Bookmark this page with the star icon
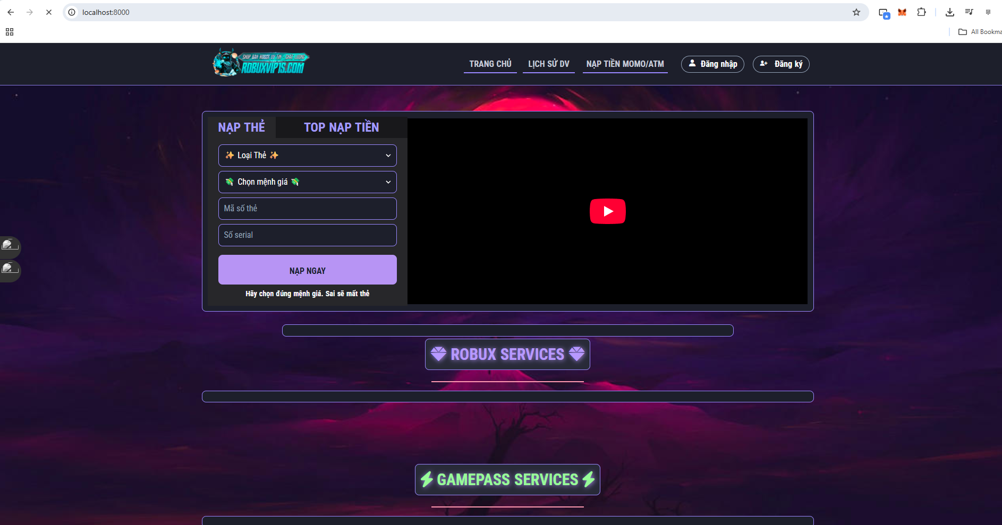The image size is (1002, 525). point(856,12)
